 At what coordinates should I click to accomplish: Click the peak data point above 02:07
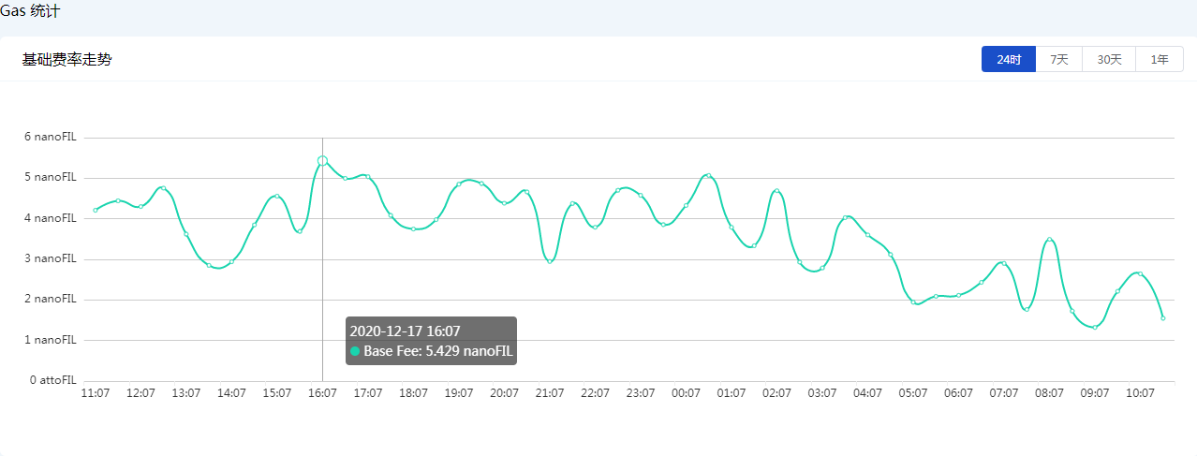(x=776, y=191)
